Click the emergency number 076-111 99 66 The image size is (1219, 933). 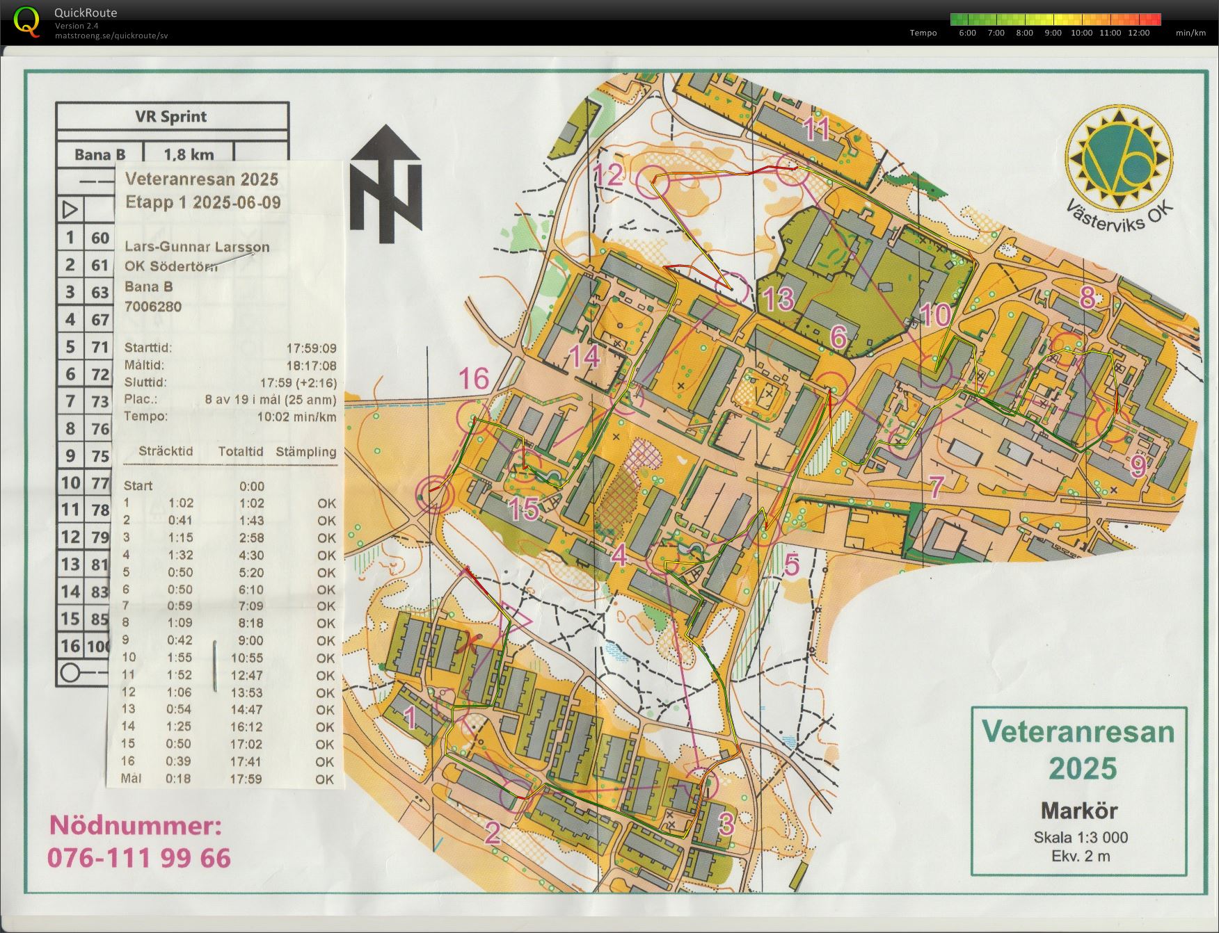click(x=139, y=858)
